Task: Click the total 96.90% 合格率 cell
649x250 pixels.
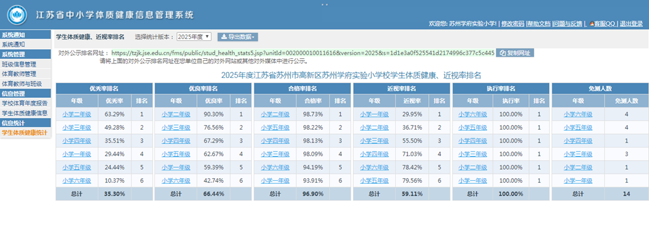Action: coord(313,194)
